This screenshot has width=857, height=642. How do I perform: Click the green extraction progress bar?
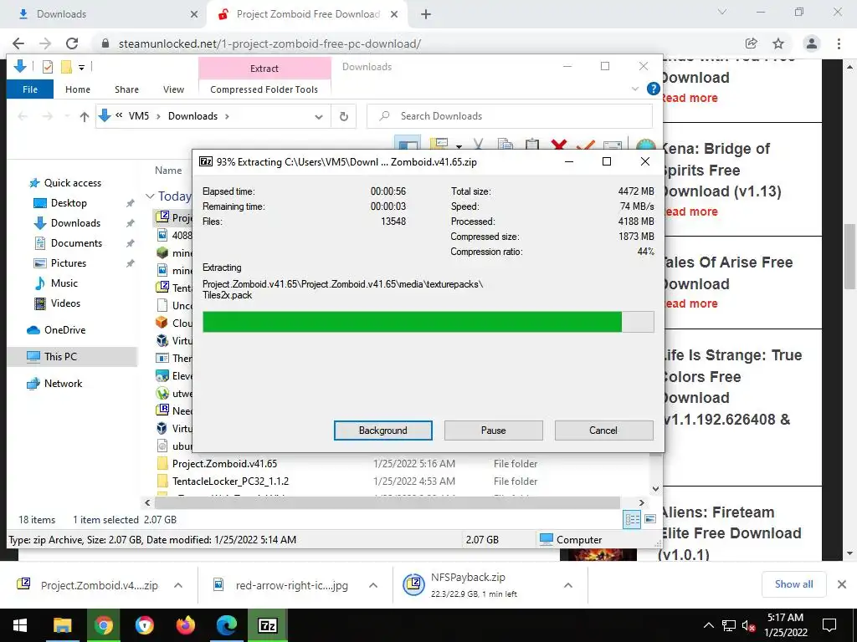tap(428, 322)
